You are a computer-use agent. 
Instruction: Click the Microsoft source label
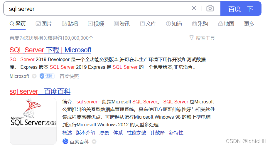click(x=19, y=76)
